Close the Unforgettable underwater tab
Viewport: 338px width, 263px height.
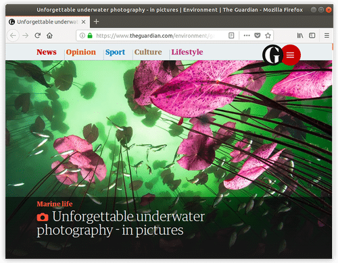point(84,22)
